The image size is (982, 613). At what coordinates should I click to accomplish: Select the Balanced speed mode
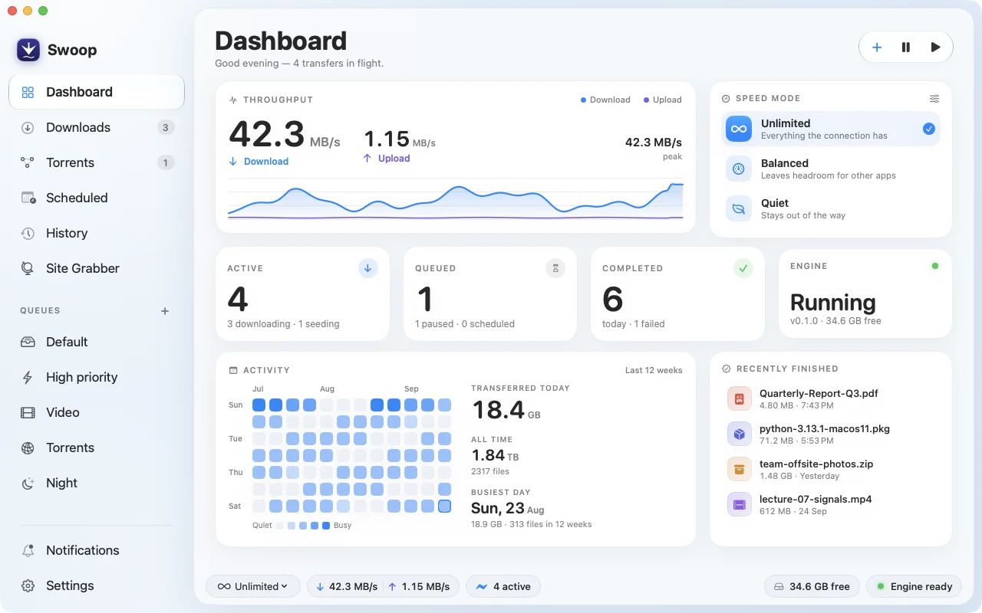pyautogui.click(x=831, y=169)
